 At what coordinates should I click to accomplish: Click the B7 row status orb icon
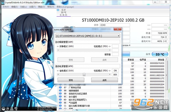(60, 87)
